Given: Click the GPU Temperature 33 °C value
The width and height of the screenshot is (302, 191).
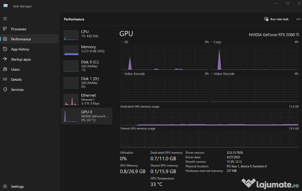Looking at the screenshot, I should [x=156, y=184].
